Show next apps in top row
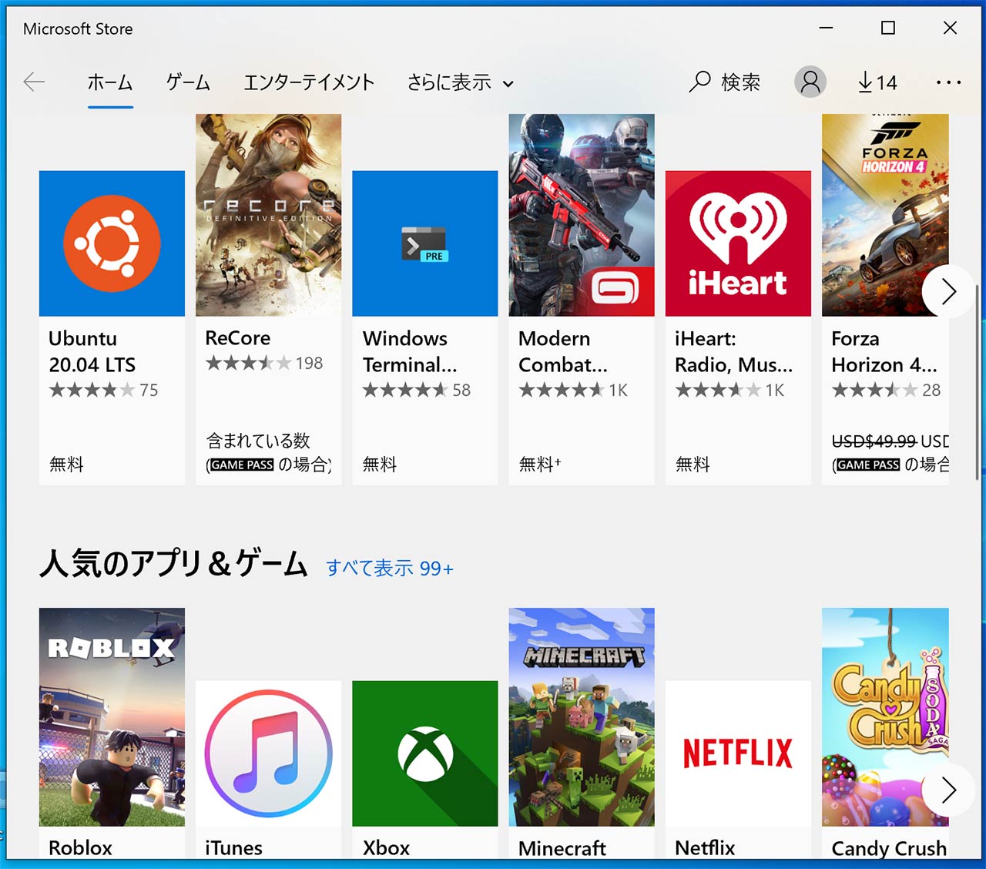Screen dimensions: 986x869 948,290
